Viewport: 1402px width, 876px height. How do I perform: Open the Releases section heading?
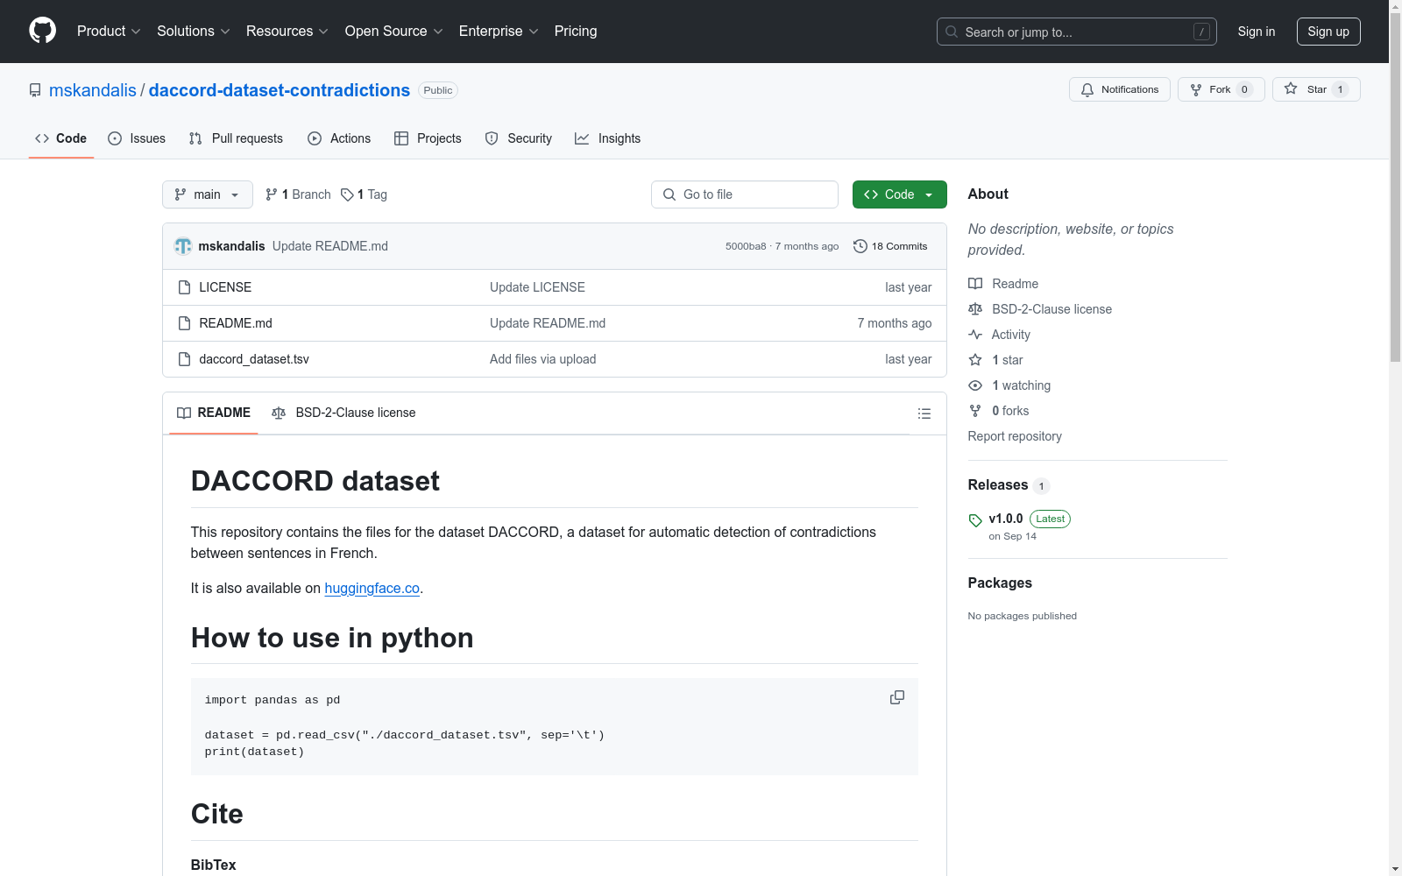pos(998,484)
